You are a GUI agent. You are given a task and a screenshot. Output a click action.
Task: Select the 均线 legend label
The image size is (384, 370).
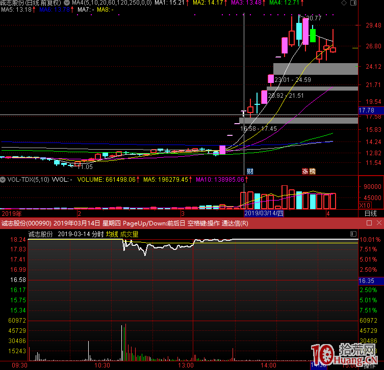pos(112,234)
